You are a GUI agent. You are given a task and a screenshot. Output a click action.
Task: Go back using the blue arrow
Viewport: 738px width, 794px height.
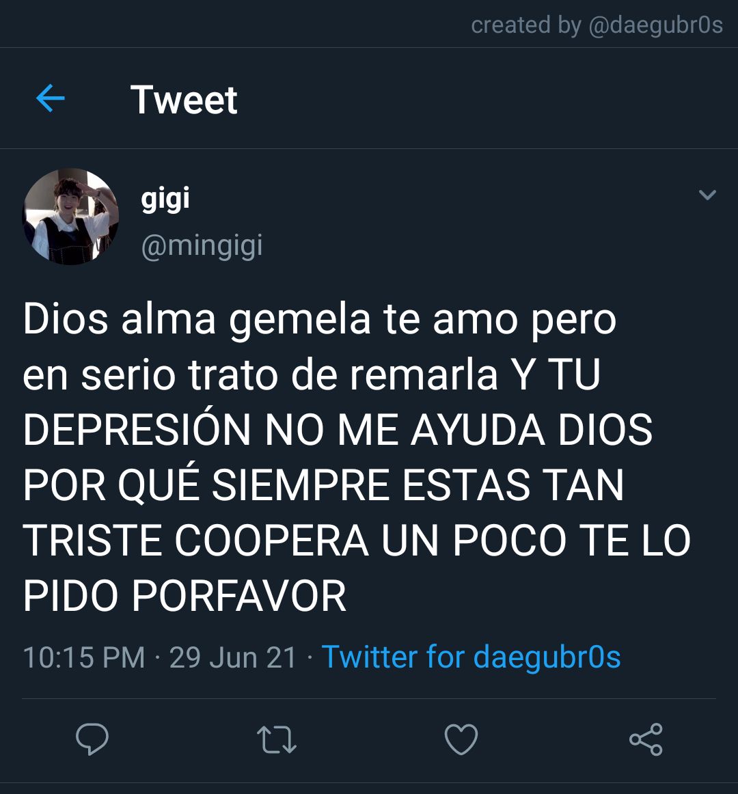[x=51, y=98]
